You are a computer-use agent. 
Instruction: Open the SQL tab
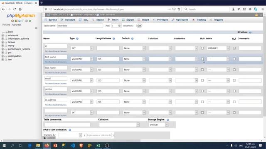84,20
